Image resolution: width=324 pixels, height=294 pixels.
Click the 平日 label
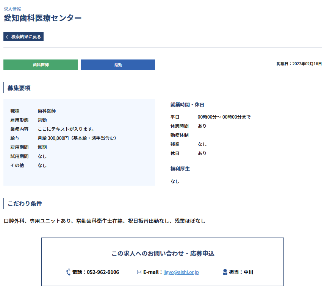tap(175, 117)
